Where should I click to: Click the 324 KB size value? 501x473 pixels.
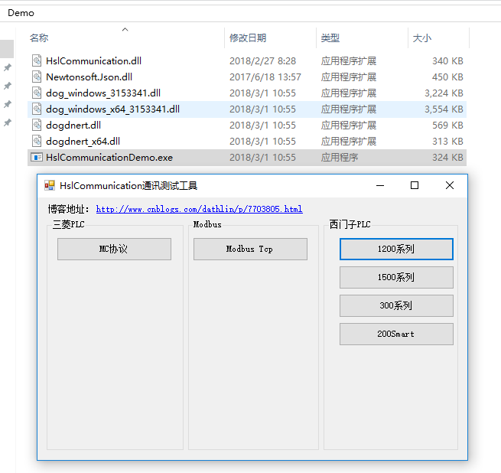(447, 158)
